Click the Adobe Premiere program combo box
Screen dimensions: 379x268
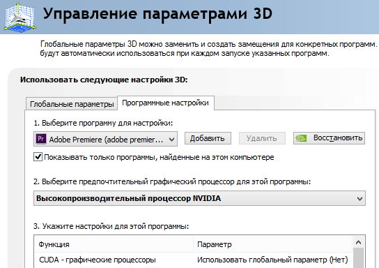pyautogui.click(x=105, y=139)
